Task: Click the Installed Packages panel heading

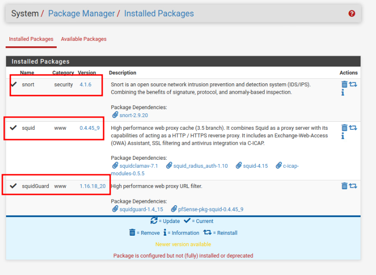Action: pos(40,61)
